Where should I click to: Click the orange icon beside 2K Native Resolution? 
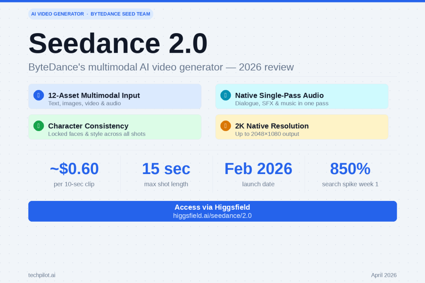225,126
